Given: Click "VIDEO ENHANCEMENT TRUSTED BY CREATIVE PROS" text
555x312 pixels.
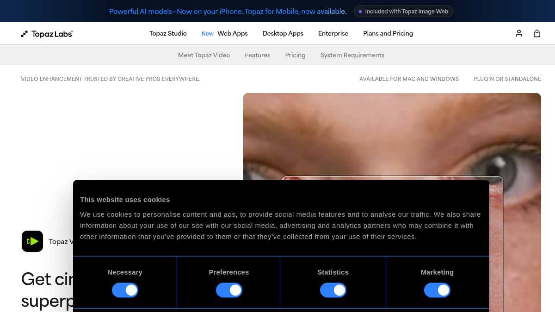Looking at the screenshot, I should [x=111, y=79].
